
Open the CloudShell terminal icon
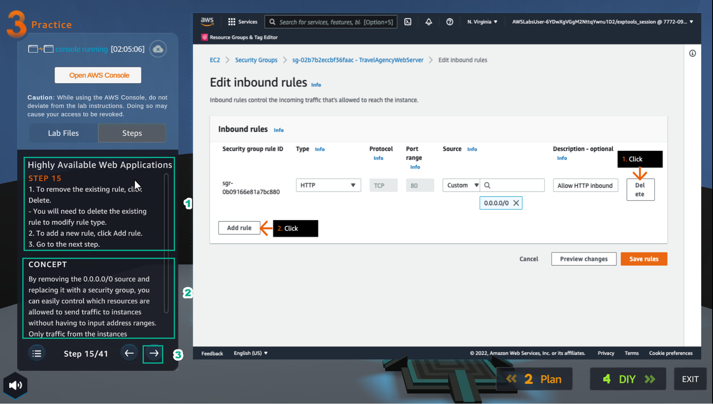pyautogui.click(x=408, y=22)
